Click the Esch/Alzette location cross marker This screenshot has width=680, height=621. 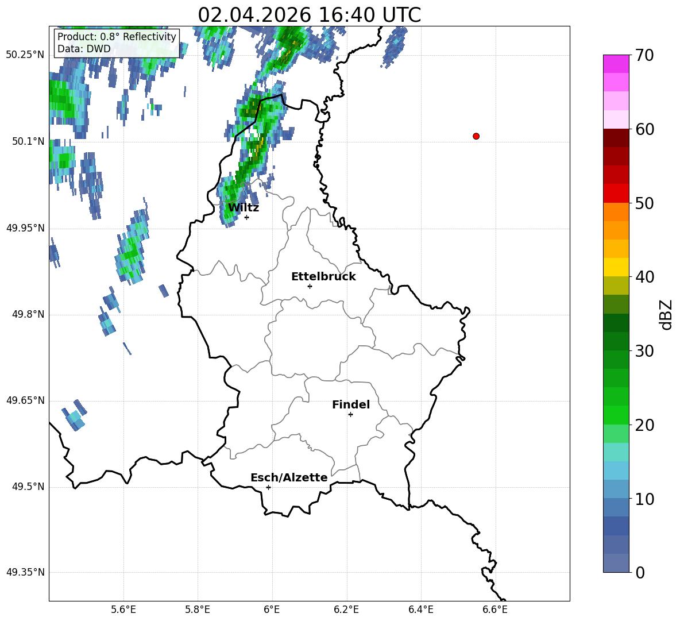[268, 487]
